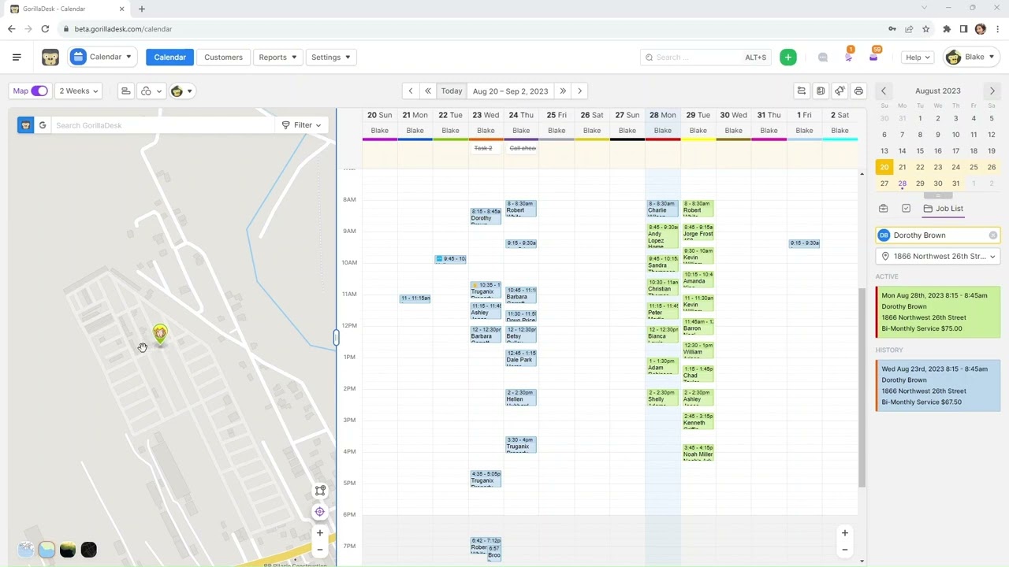Open the Blake user account dropdown
This screenshot has width=1009, height=567.
[x=971, y=57]
